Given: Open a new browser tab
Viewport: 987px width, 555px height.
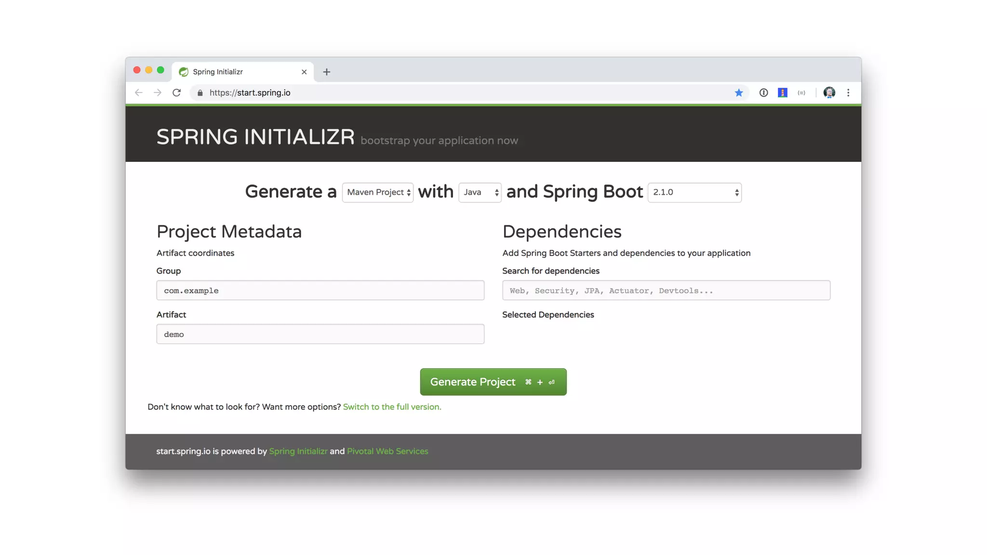Looking at the screenshot, I should pos(327,72).
